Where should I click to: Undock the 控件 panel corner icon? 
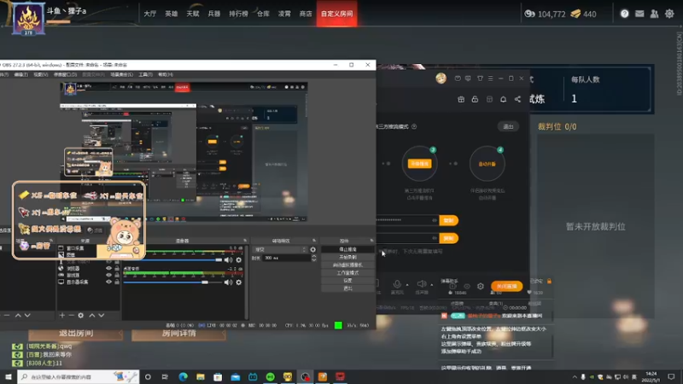click(x=371, y=241)
